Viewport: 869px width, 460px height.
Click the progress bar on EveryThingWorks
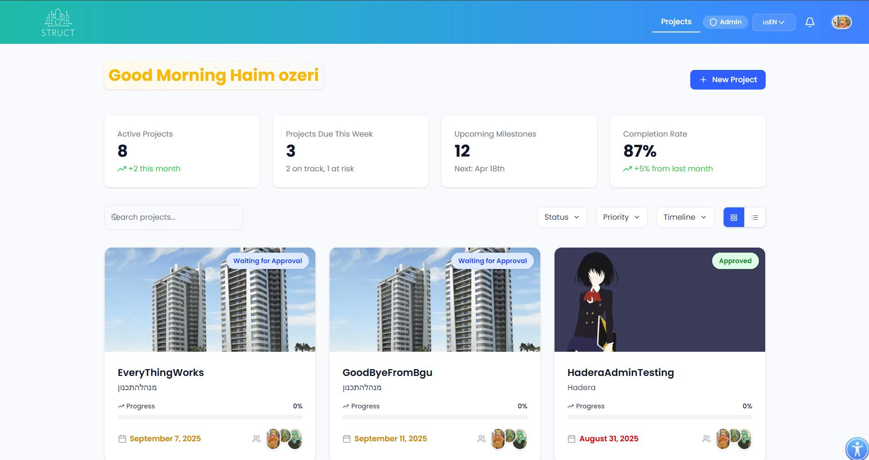point(210,417)
